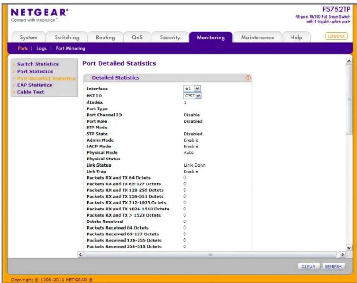The height and width of the screenshot is (283, 357).
Task: Open the Port Mirroring submenu
Action: [71, 48]
